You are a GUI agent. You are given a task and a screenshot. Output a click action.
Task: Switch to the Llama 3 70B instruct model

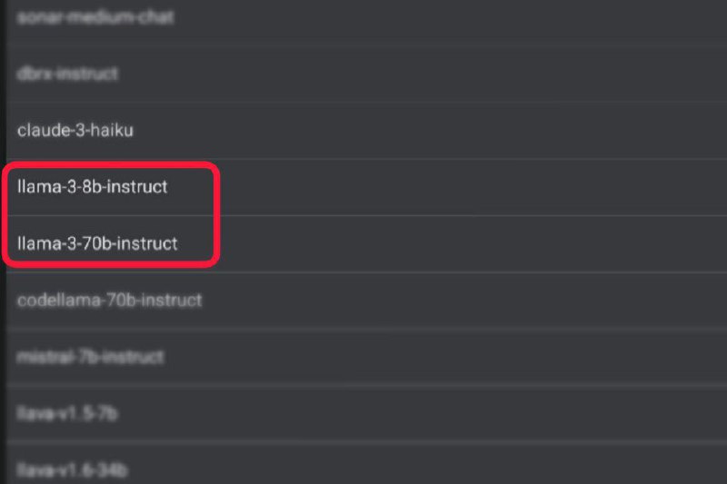coord(366,244)
